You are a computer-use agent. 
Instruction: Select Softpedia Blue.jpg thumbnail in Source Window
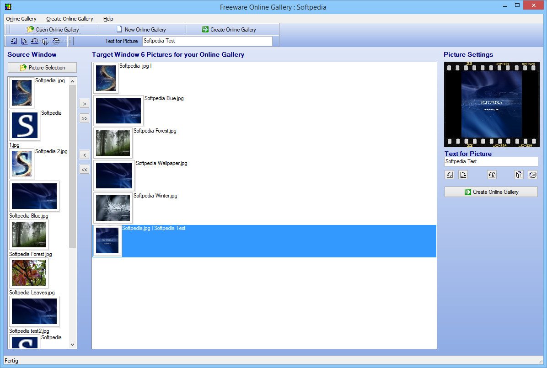[x=34, y=196]
